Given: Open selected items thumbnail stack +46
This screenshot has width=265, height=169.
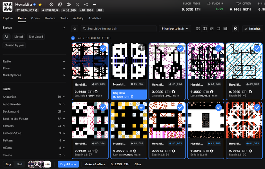Looking at the screenshot, I should coord(39,164).
